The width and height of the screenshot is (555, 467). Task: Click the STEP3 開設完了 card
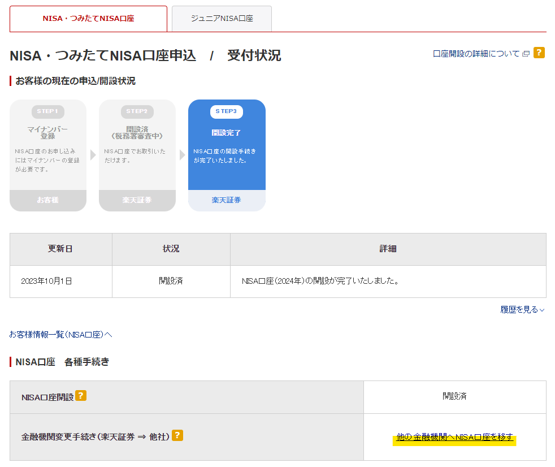227,155
